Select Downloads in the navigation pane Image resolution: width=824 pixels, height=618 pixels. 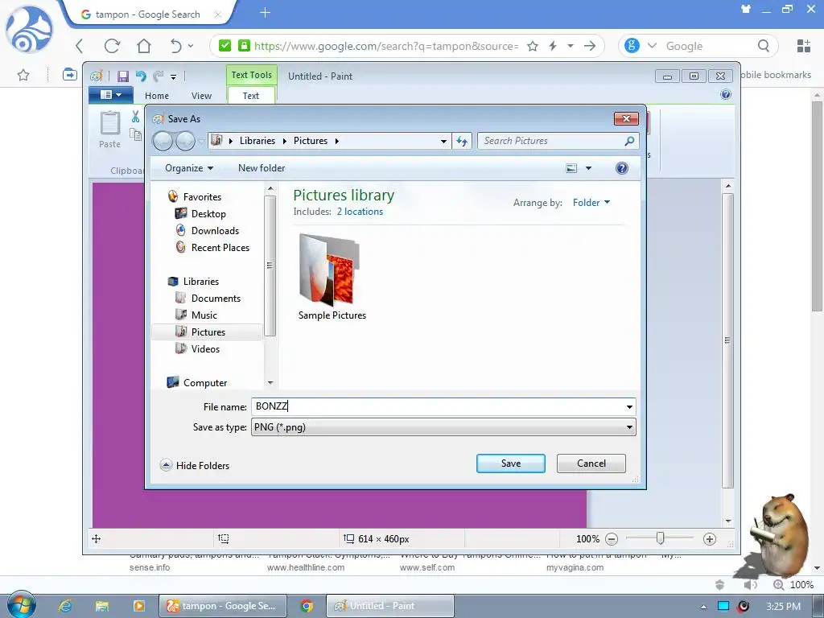215,231
